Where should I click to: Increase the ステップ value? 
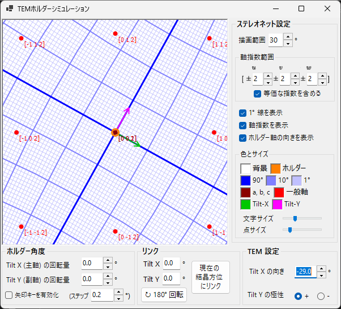[118, 292]
